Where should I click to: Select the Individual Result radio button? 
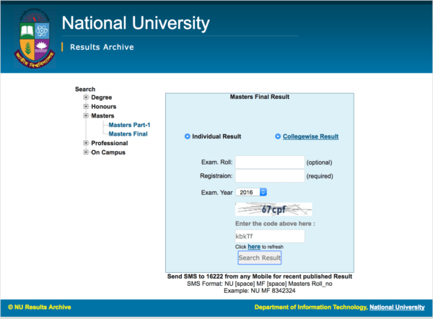(x=187, y=136)
